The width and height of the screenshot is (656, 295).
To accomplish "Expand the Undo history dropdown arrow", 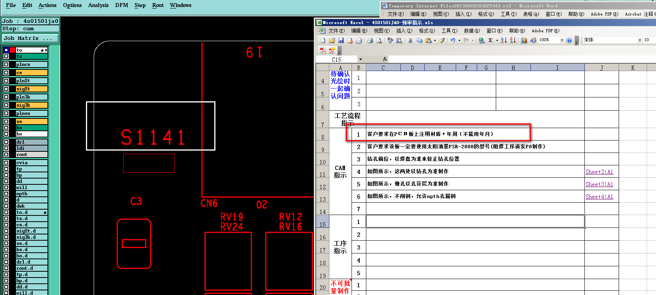I will click(459, 40).
